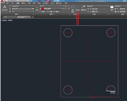Open the ISO-25 dimension style dropdown
This screenshot has height=101, width=127.
tap(50, 6)
